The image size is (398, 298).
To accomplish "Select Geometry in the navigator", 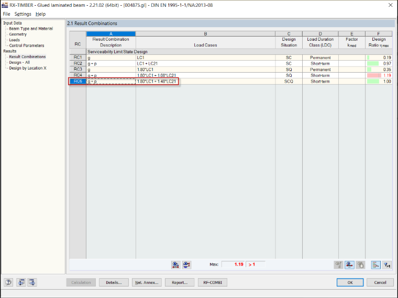I will point(18,34).
